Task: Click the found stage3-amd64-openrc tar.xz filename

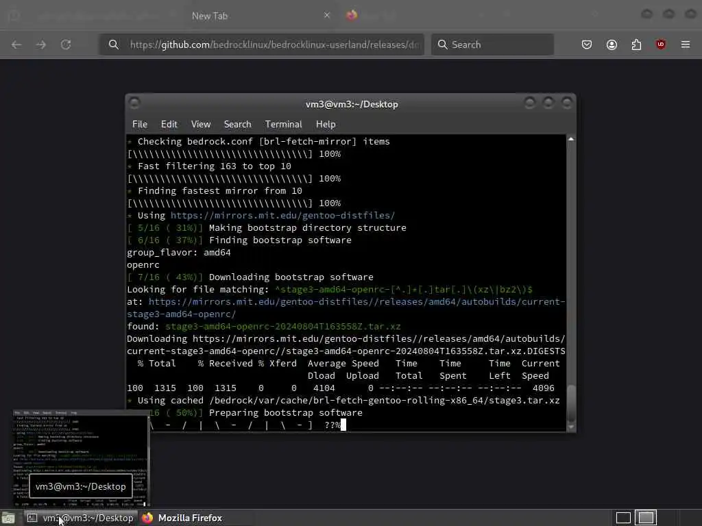Action: pyautogui.click(x=283, y=327)
